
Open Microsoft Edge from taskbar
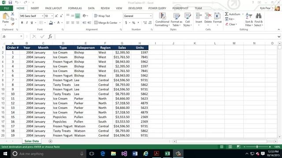[103, 154]
